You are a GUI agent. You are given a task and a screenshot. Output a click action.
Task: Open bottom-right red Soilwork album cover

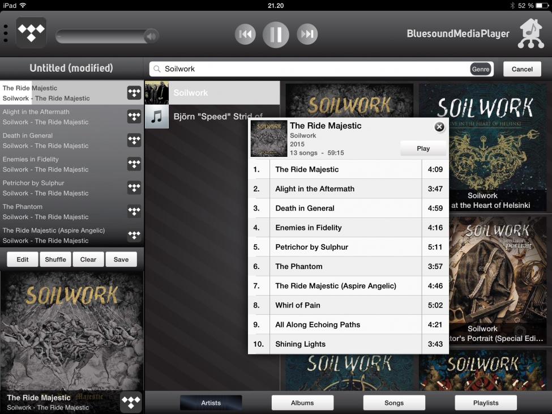(x=483, y=370)
